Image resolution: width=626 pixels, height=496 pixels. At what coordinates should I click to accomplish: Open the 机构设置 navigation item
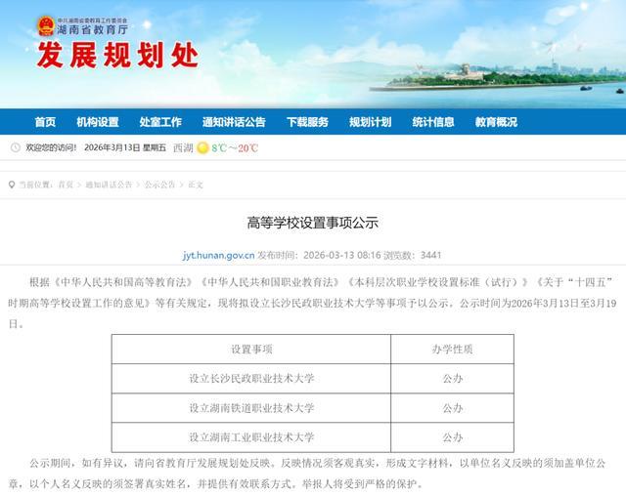coord(98,122)
